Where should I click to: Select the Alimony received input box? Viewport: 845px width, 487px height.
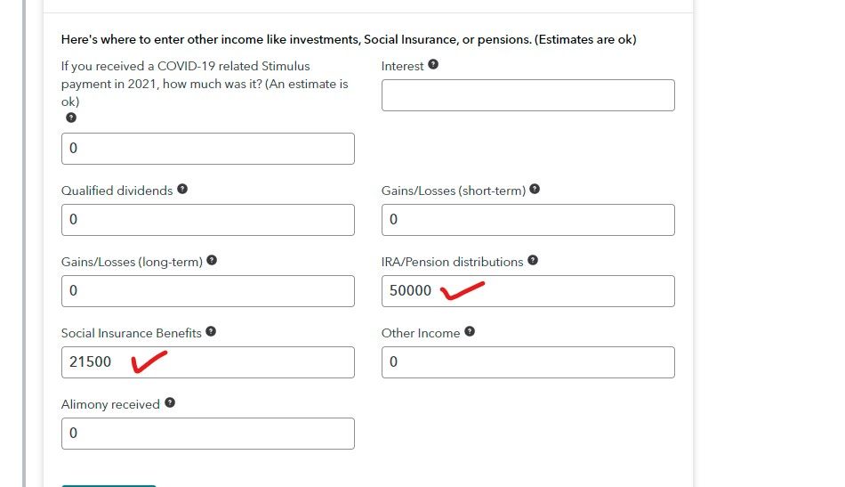pyautogui.click(x=208, y=434)
